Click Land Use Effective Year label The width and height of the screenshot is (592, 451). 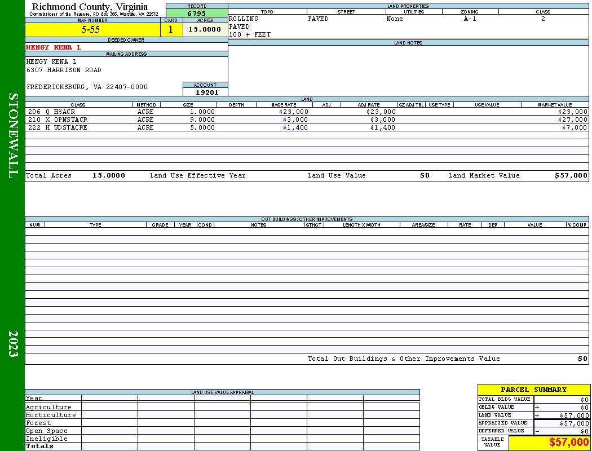click(198, 175)
